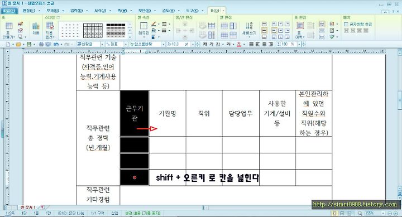Viewport: 402px width, 217px height.
Task: Choose the black grid table style thumbnail
Action: click(x=93, y=31)
